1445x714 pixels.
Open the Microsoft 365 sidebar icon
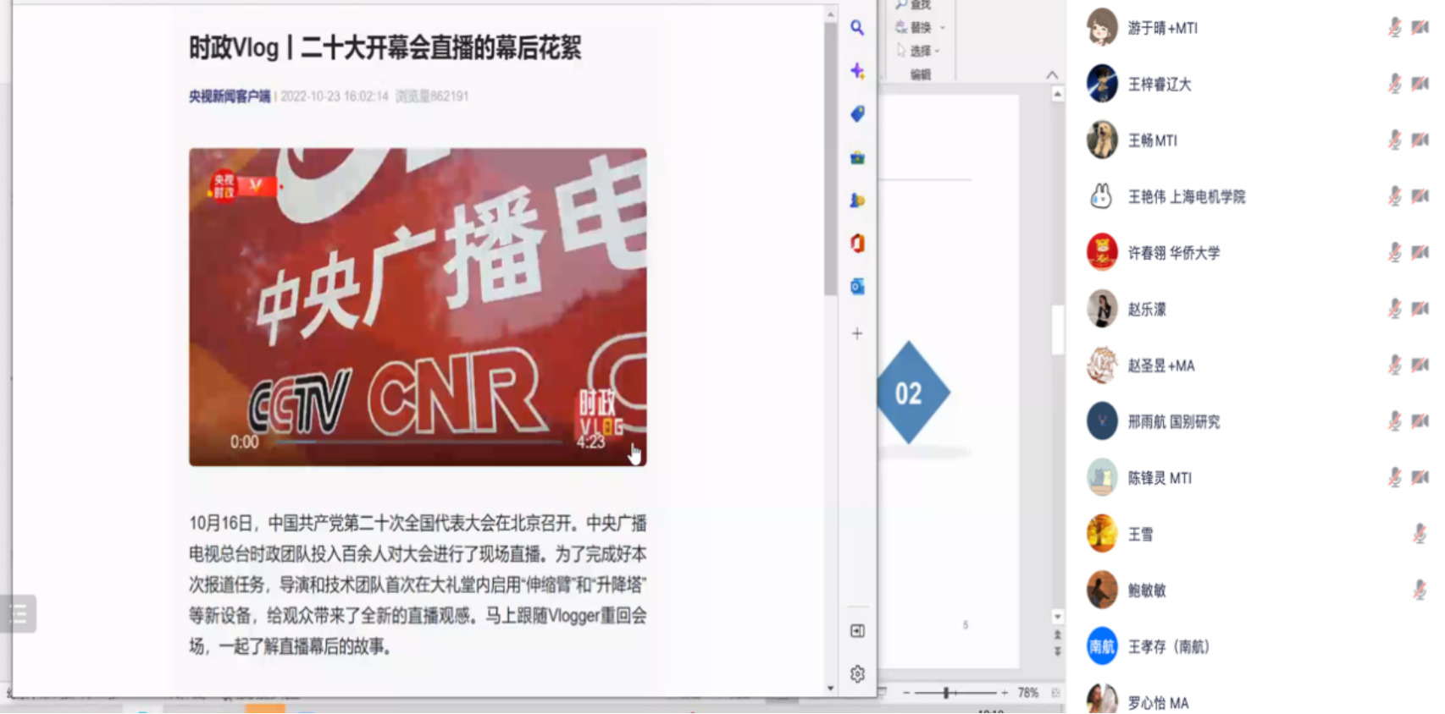coord(857,244)
